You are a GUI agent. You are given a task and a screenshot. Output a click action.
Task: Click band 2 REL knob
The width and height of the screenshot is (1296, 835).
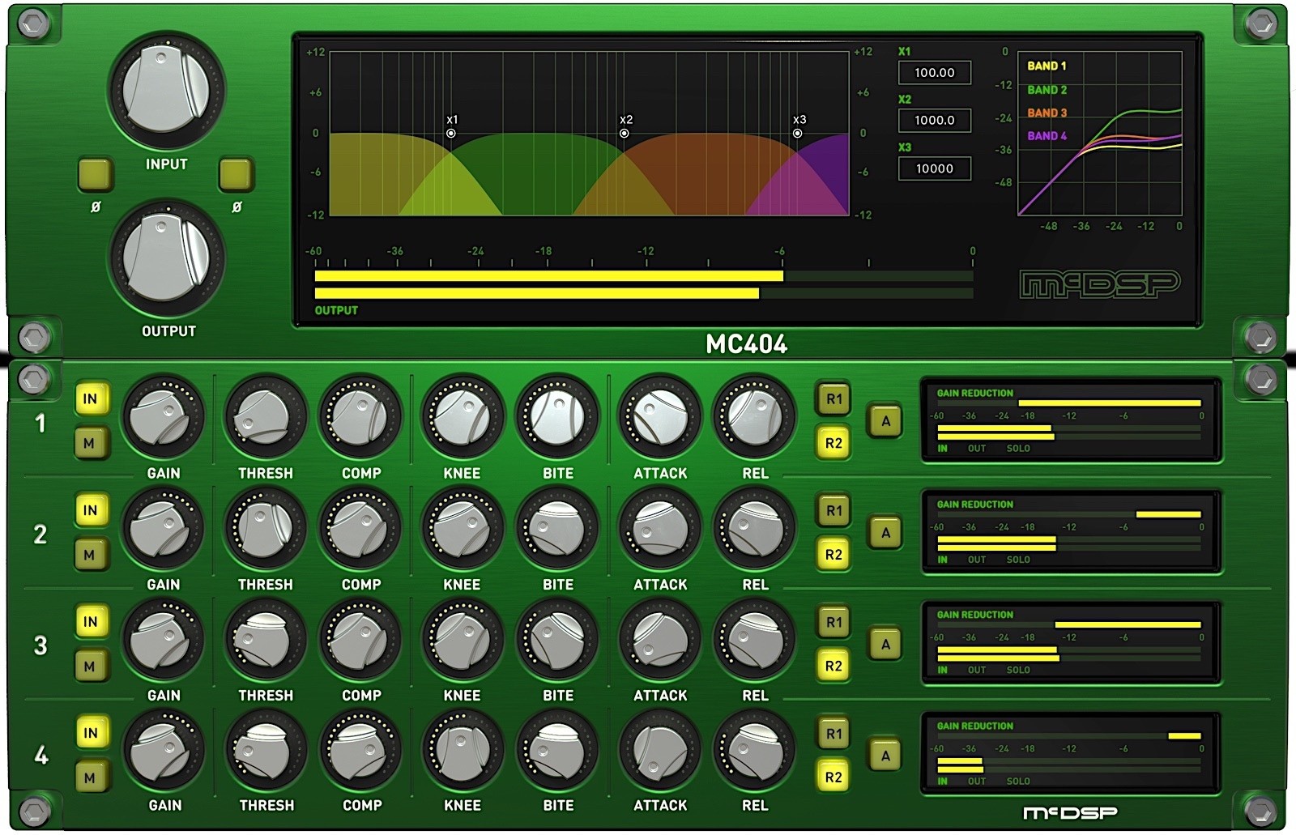click(754, 529)
